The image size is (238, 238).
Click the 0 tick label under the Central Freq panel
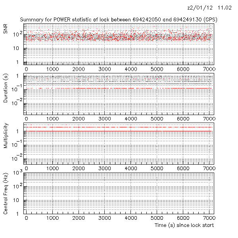point(26,218)
